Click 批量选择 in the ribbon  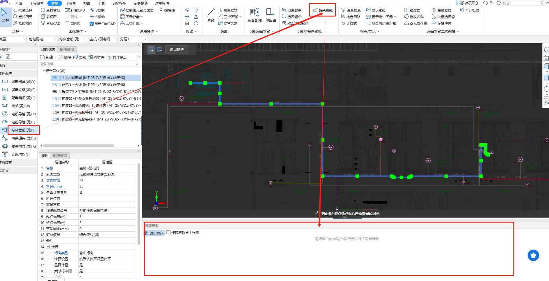coord(23,10)
